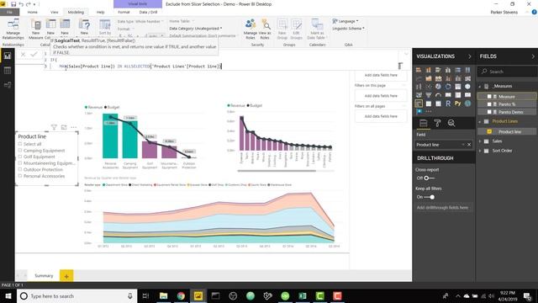Untick the Product line field checkbox
Screen dimensions: 538x303
pyautogui.click(x=489, y=131)
